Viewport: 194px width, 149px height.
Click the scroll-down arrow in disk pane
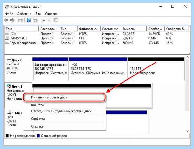[187, 131]
